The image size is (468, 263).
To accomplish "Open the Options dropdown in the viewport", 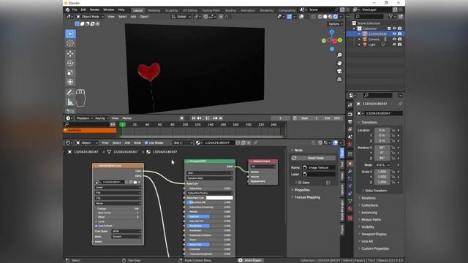I will coord(336,24).
